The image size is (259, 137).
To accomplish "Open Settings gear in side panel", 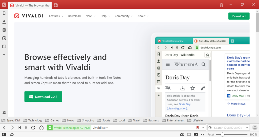I will [x=4, y=113].
